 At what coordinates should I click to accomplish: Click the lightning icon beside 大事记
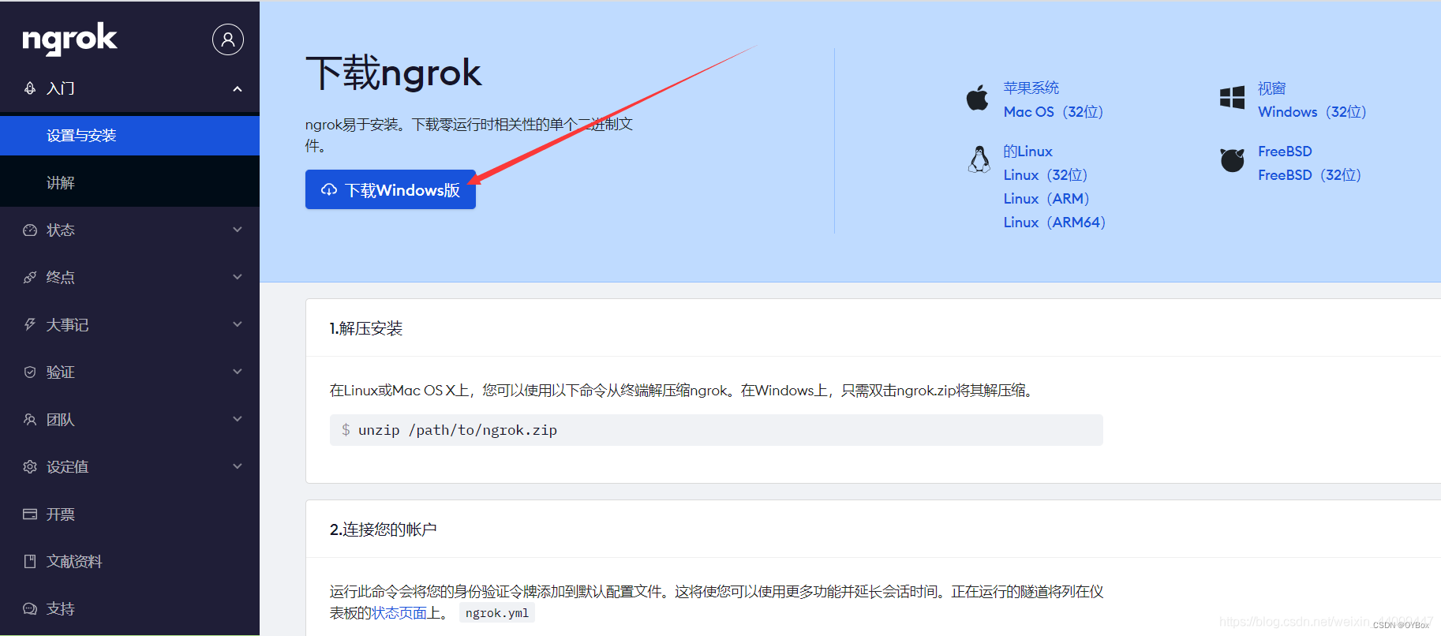point(30,324)
